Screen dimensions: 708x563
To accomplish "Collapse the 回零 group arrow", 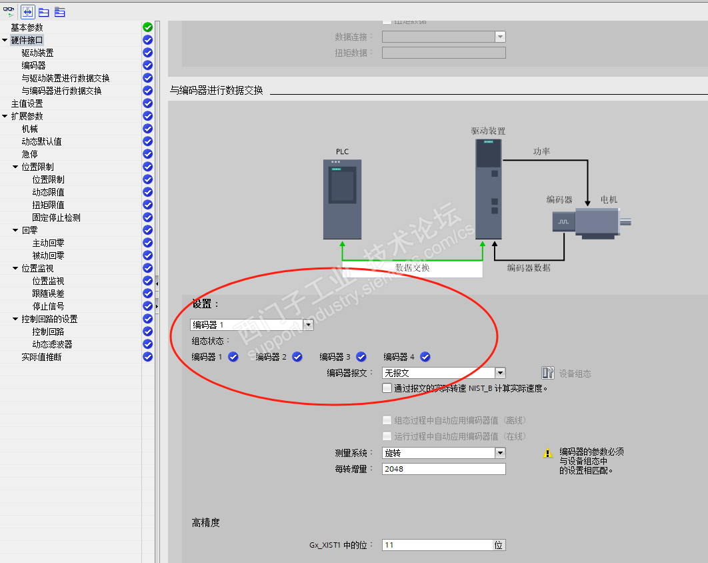I will point(15,230).
